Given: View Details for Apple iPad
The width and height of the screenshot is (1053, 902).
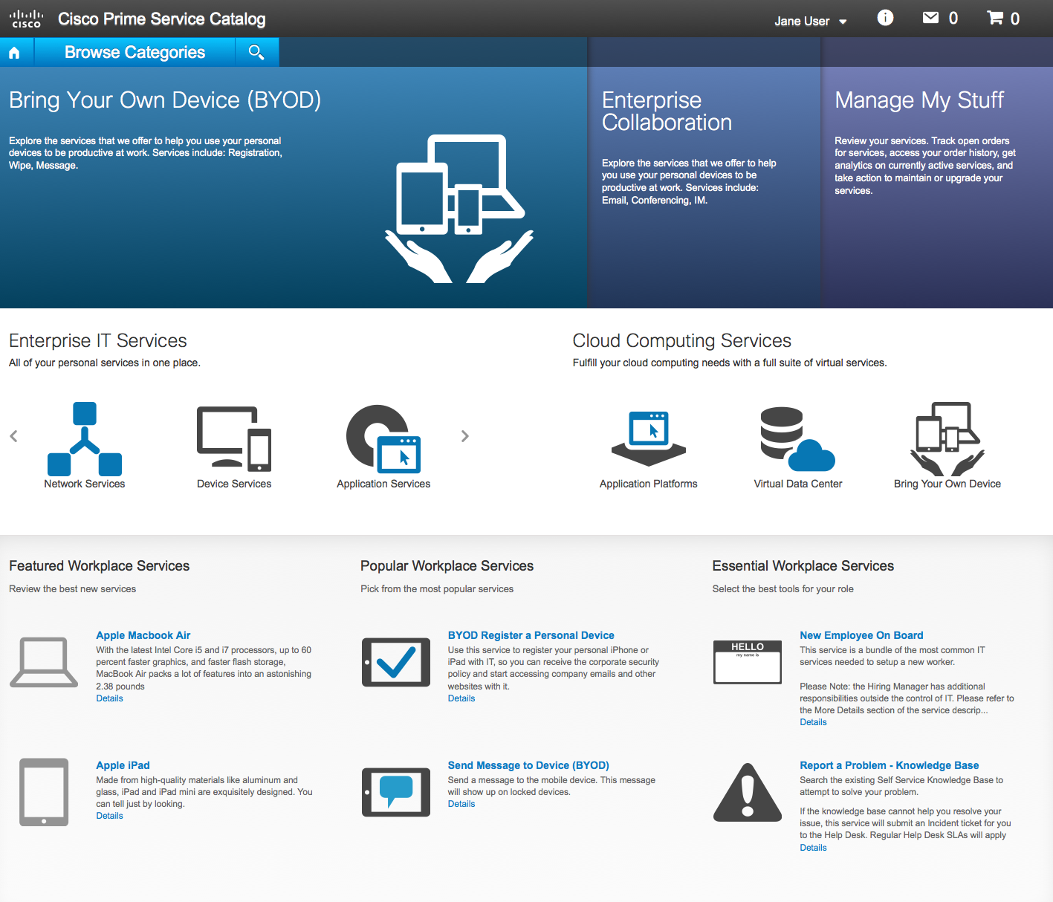Looking at the screenshot, I should [x=109, y=816].
